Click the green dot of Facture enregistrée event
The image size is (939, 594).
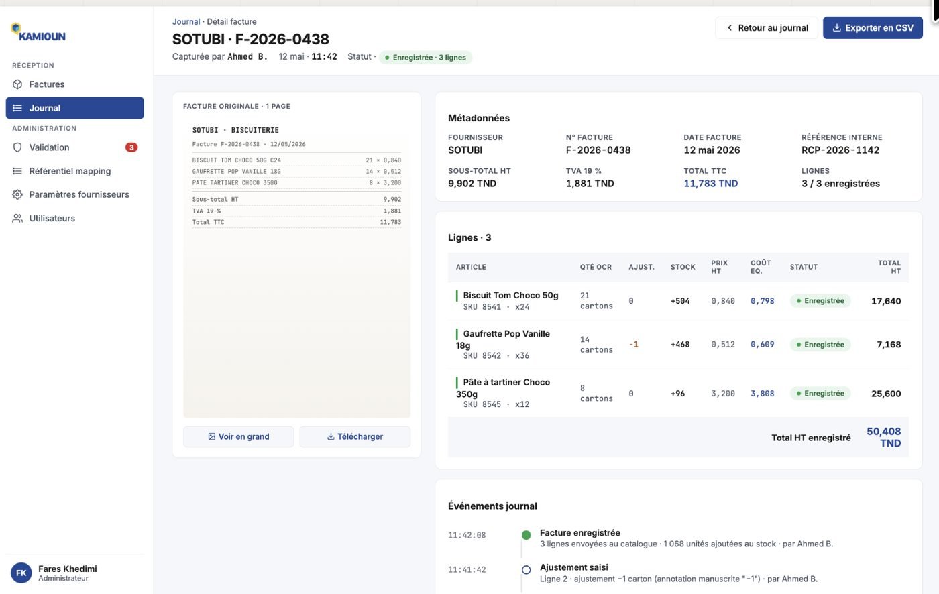526,535
